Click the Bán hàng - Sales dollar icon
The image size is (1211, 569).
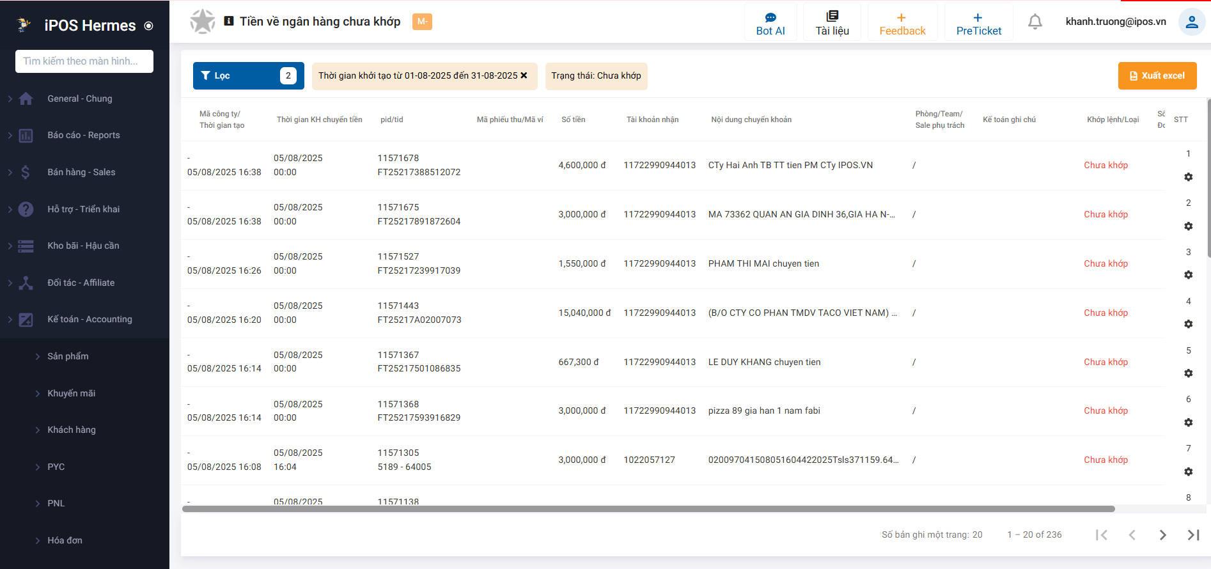26,172
